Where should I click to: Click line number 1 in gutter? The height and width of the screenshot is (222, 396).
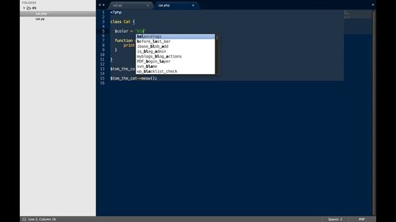pos(103,12)
